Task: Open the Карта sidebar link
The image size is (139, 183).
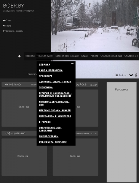Action: [x=8, y=26]
